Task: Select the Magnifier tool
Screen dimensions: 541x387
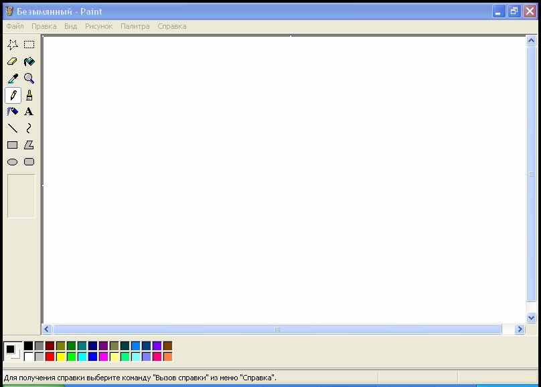Action: pos(29,78)
